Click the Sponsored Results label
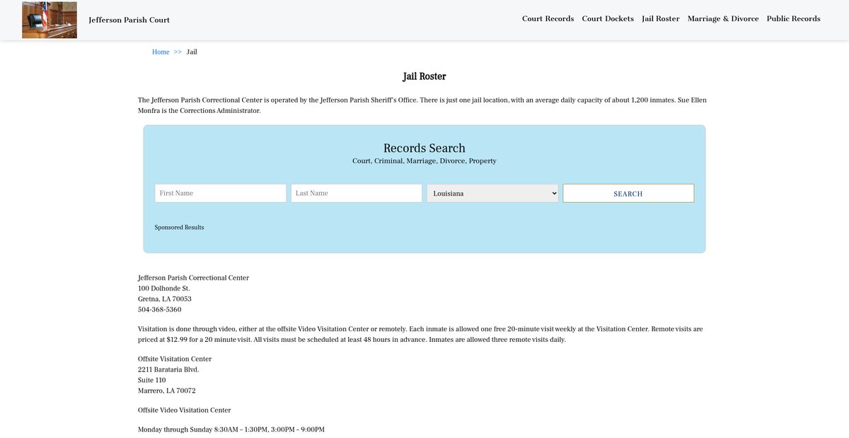 click(x=179, y=227)
